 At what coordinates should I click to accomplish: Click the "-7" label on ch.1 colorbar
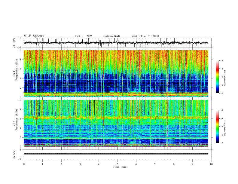221,94
